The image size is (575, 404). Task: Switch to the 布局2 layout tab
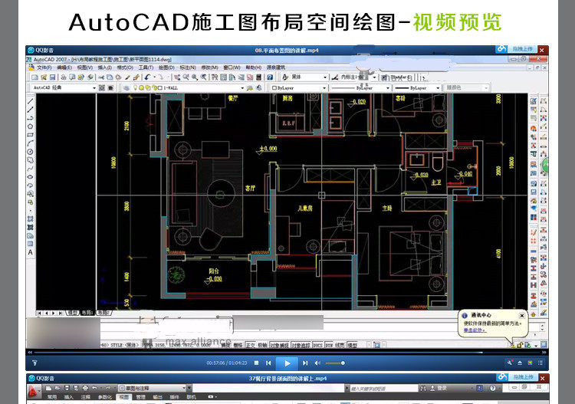[x=103, y=313]
